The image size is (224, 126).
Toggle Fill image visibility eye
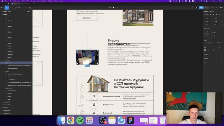[219, 50]
